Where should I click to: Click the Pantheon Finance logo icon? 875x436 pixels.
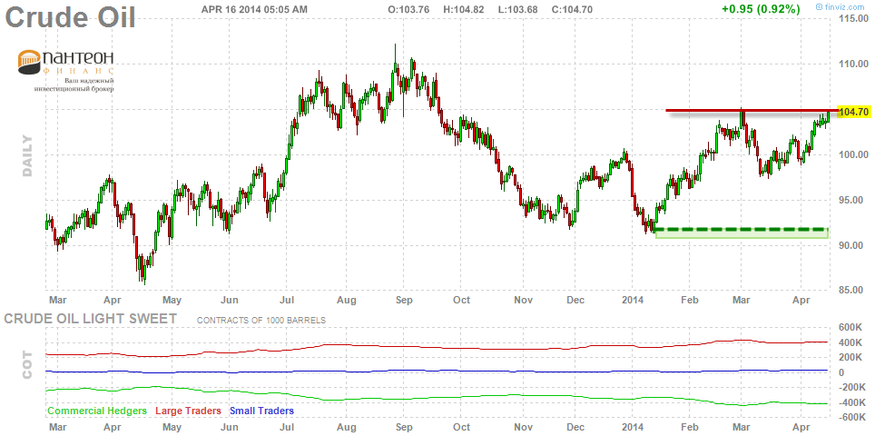pos(28,63)
